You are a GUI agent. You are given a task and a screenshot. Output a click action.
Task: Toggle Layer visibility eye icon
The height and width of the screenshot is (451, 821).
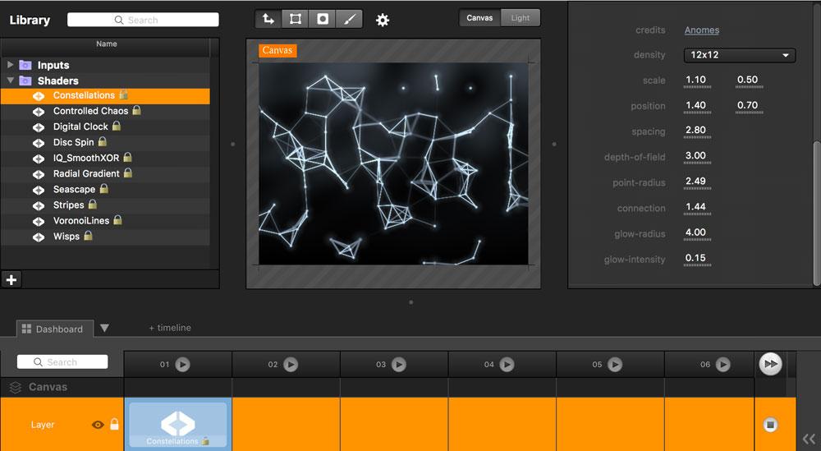[98, 425]
